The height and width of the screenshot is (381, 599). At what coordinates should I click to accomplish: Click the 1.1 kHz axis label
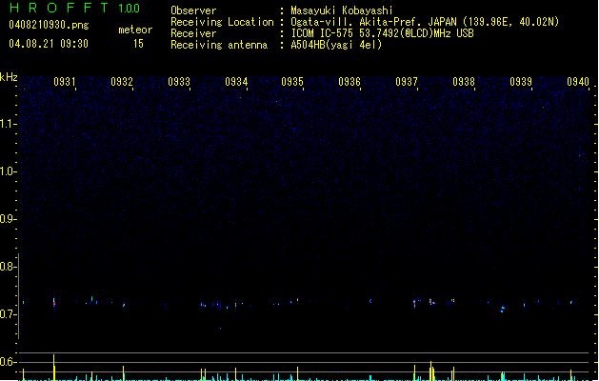tap(8, 124)
